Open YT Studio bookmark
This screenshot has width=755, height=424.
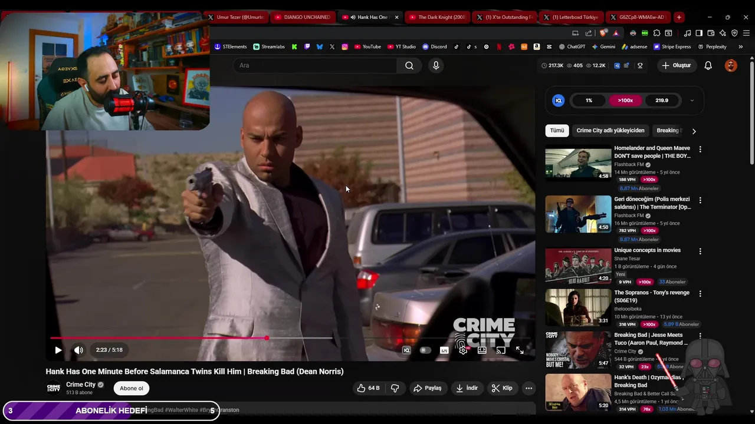click(402, 47)
